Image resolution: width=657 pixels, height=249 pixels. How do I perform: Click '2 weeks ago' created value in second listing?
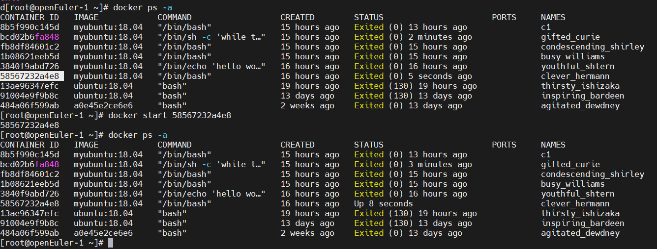pyautogui.click(x=307, y=233)
